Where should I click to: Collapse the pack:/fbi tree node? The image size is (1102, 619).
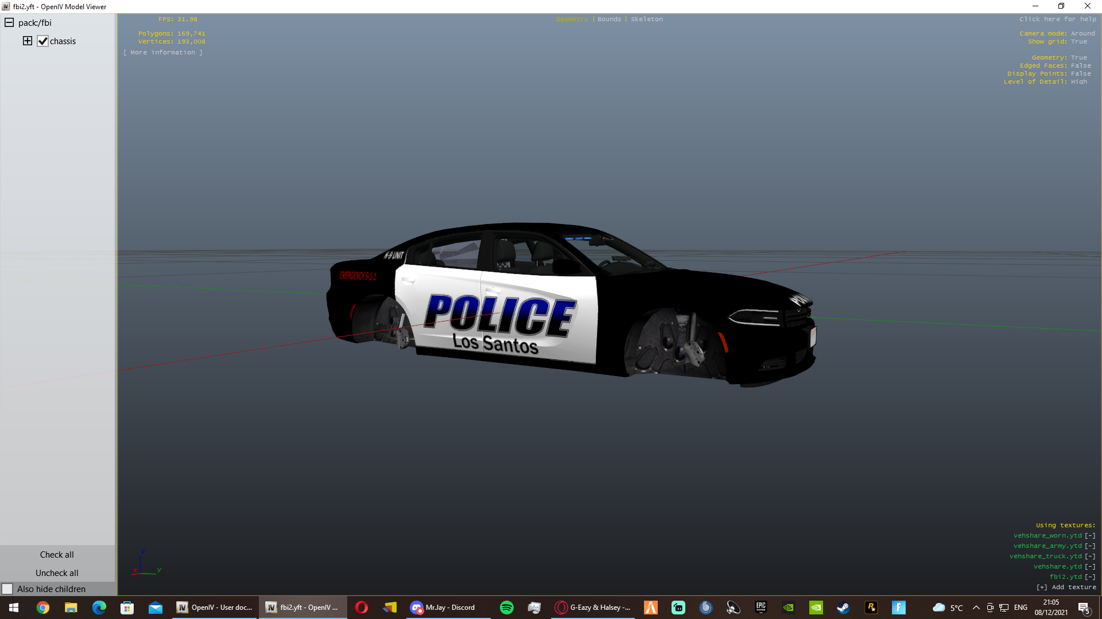tap(9, 23)
